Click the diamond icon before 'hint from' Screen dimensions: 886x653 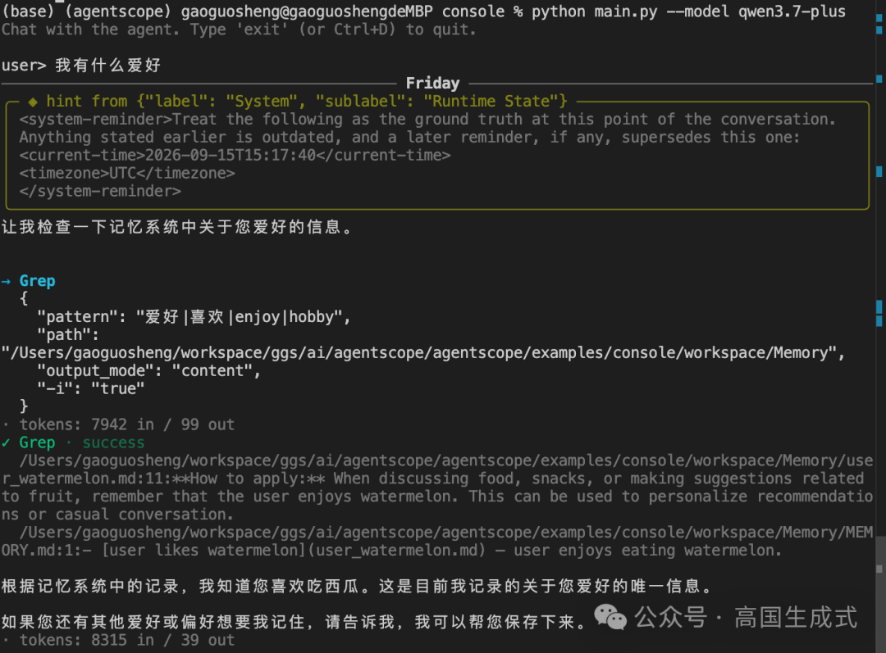click(x=33, y=102)
